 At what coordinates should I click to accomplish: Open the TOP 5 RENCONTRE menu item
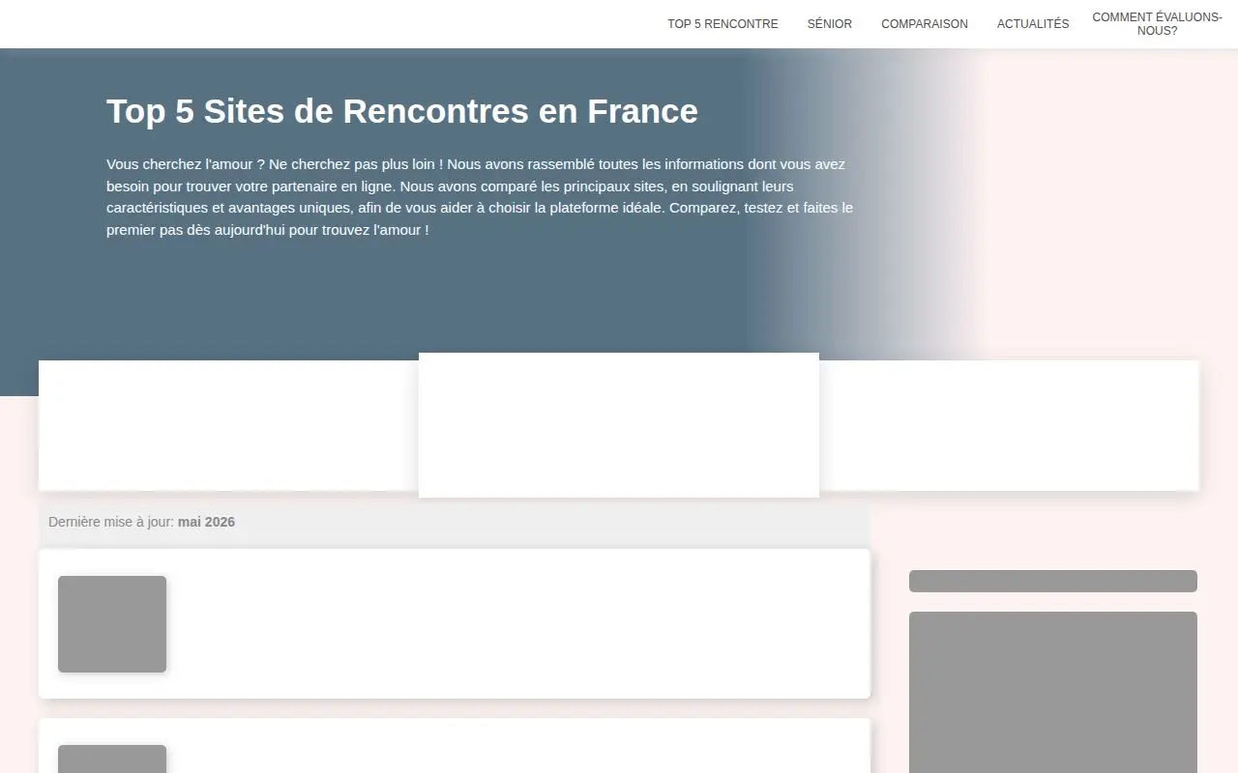(722, 24)
